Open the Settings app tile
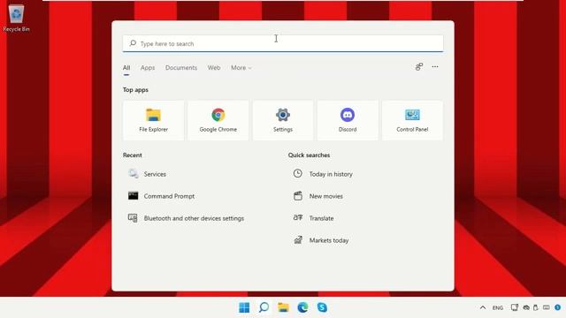The height and width of the screenshot is (318, 566). 283,120
